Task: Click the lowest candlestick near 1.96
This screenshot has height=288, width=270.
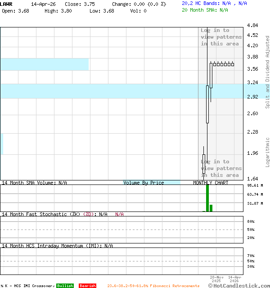Action: click(204, 164)
